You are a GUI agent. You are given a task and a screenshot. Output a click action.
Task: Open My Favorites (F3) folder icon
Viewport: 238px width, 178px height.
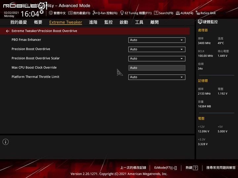tap(70, 13)
